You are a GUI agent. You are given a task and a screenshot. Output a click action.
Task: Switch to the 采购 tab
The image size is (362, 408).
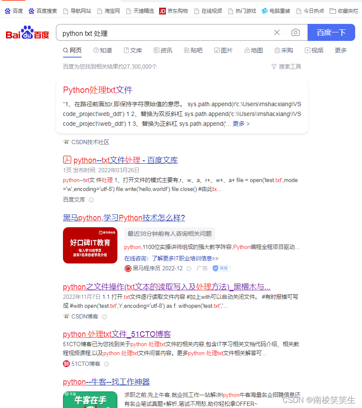pyautogui.click(x=284, y=50)
